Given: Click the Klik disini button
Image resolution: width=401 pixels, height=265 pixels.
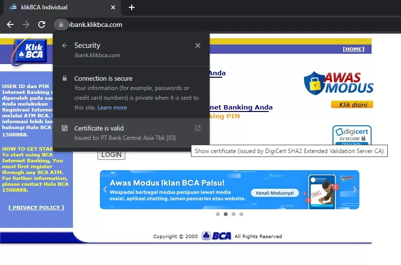Looking at the screenshot, I should 352,105.
